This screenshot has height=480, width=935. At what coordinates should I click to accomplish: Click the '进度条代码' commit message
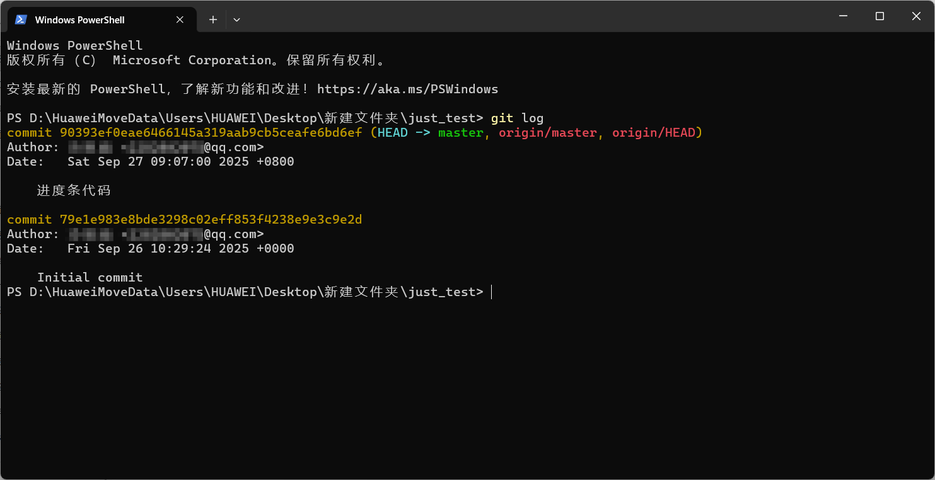click(74, 191)
